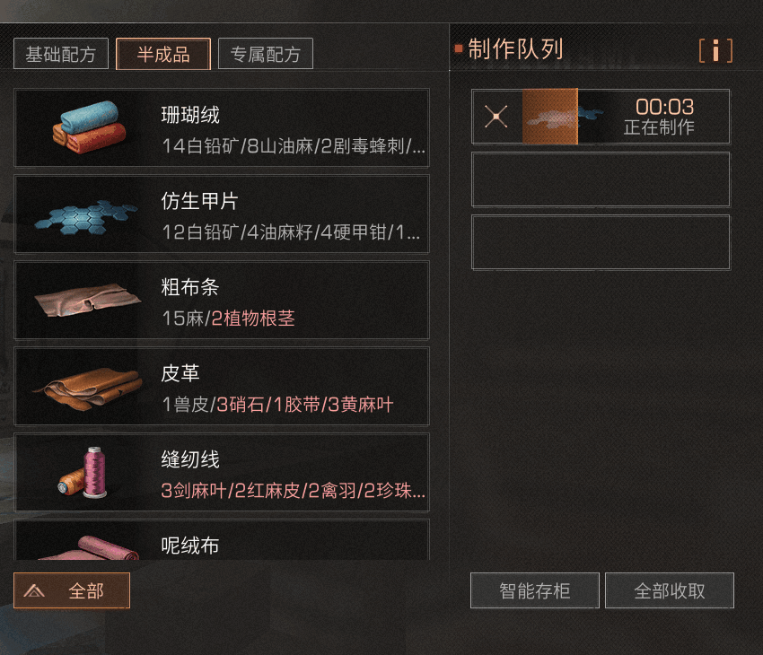Viewport: 763px width, 655px height.
Task: Select the third empty queue slot
Action: click(601, 242)
